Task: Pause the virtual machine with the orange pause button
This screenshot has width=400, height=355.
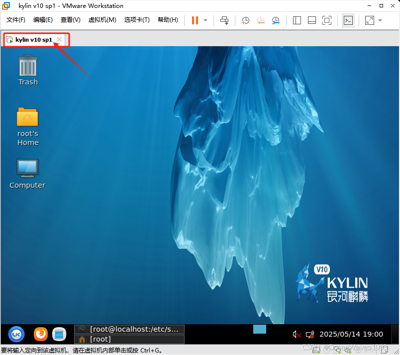Action: click(x=195, y=20)
